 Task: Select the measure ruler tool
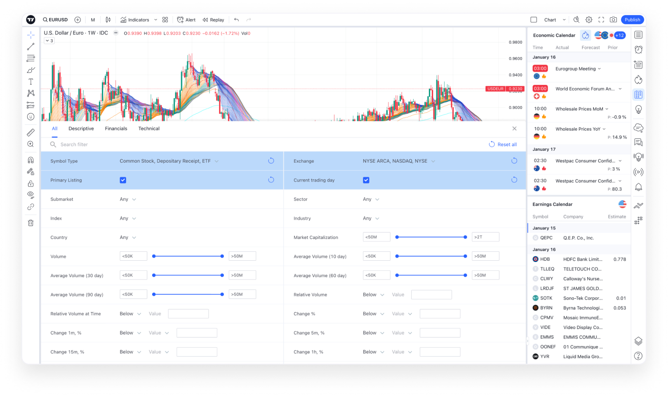point(30,133)
